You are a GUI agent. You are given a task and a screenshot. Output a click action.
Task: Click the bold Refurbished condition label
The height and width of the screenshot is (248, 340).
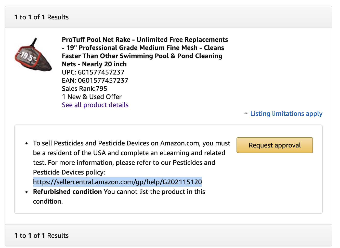tap(68, 192)
